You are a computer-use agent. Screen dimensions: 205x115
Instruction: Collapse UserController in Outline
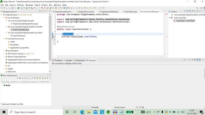169,18
